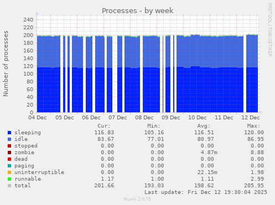
Task: Click idle average value 80.97
Action: tap(206, 139)
